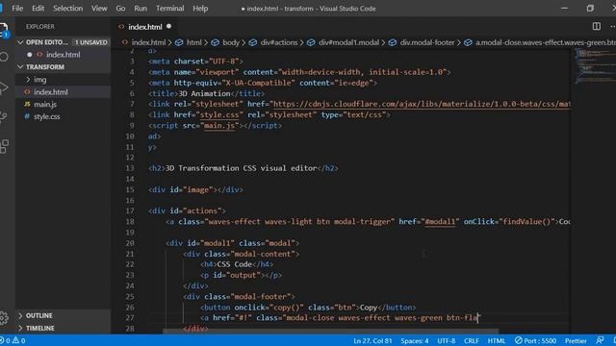Image resolution: width=616 pixels, height=346 pixels.
Task: Open the Run menu
Action: click(141, 9)
